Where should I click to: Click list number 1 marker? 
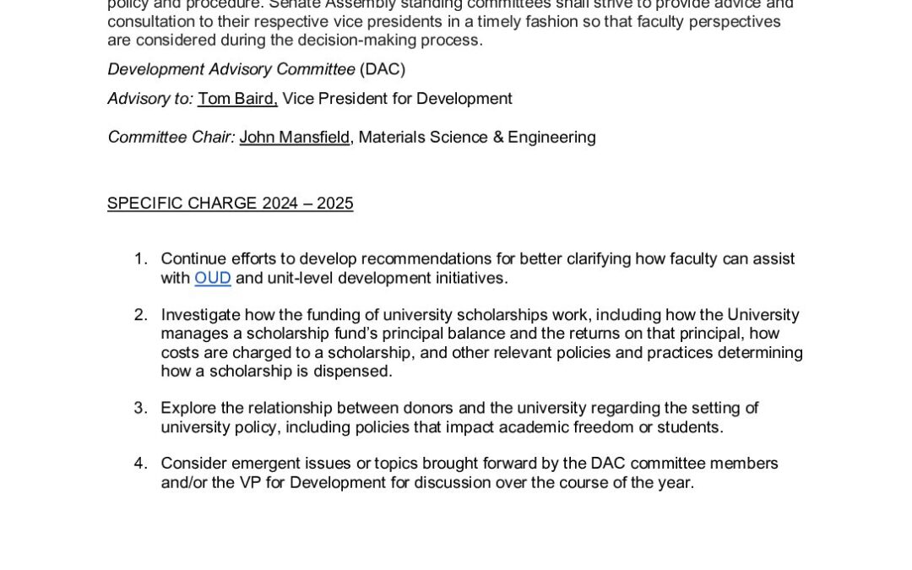141,258
